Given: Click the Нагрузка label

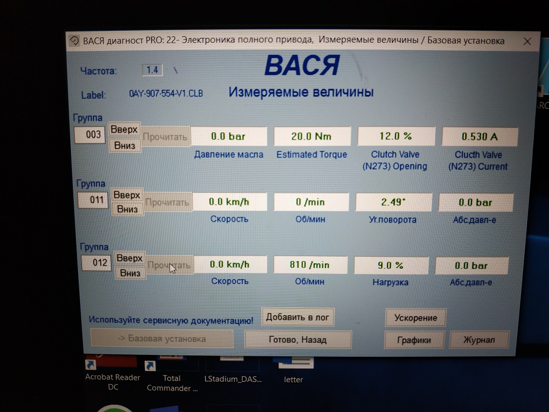Looking at the screenshot, I should (390, 282).
